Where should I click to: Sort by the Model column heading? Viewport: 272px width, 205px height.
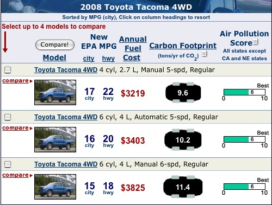[x=54, y=57]
